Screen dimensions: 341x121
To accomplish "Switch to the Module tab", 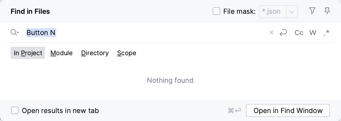I will (62, 53).
